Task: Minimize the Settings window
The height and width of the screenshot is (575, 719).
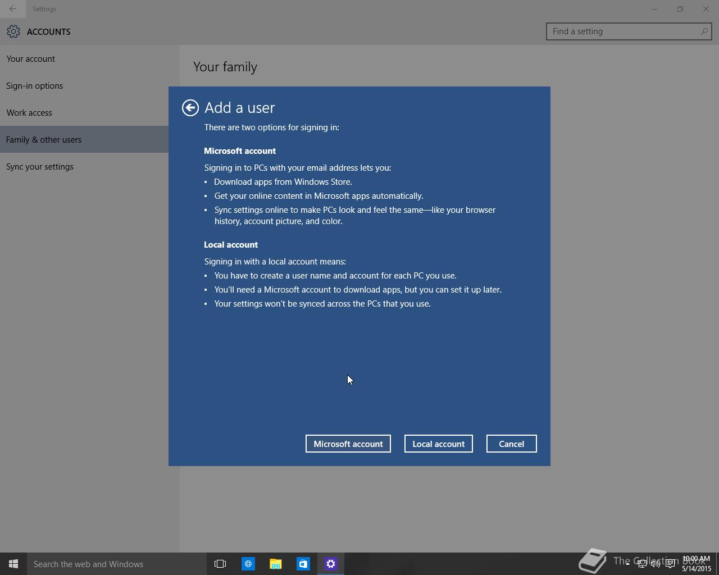Action: [654, 9]
